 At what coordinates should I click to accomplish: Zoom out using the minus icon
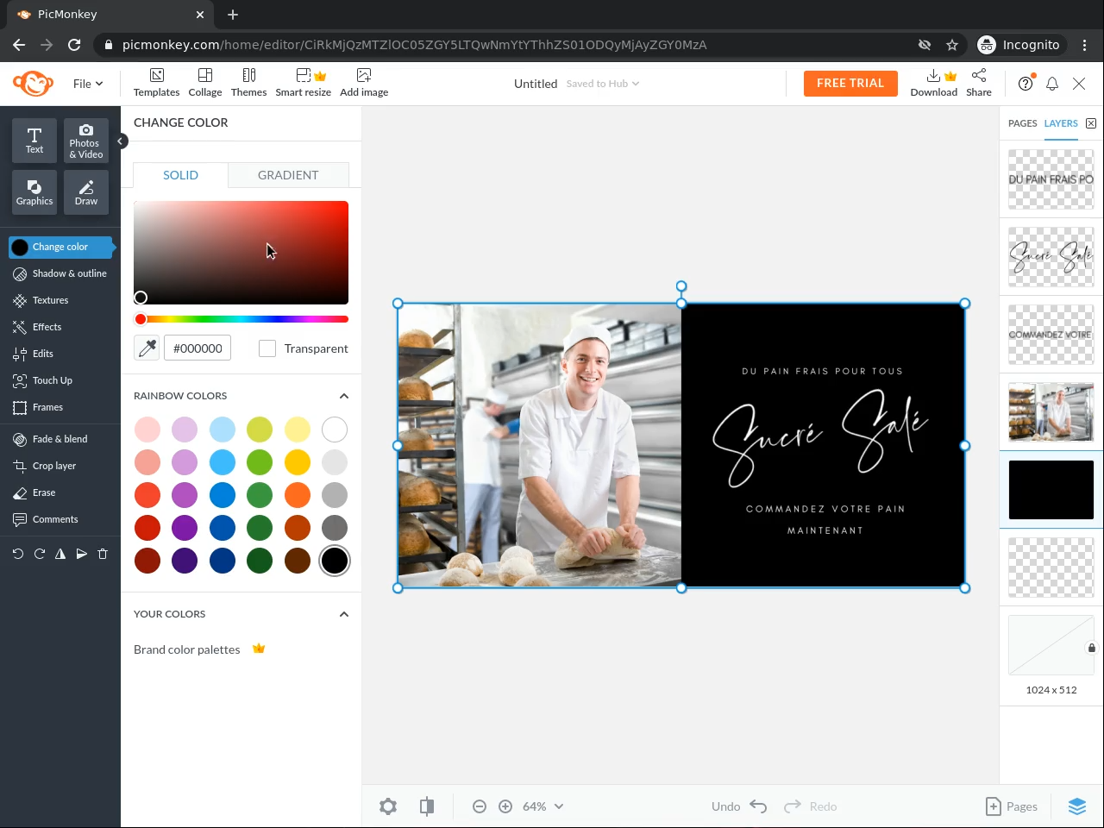480,806
